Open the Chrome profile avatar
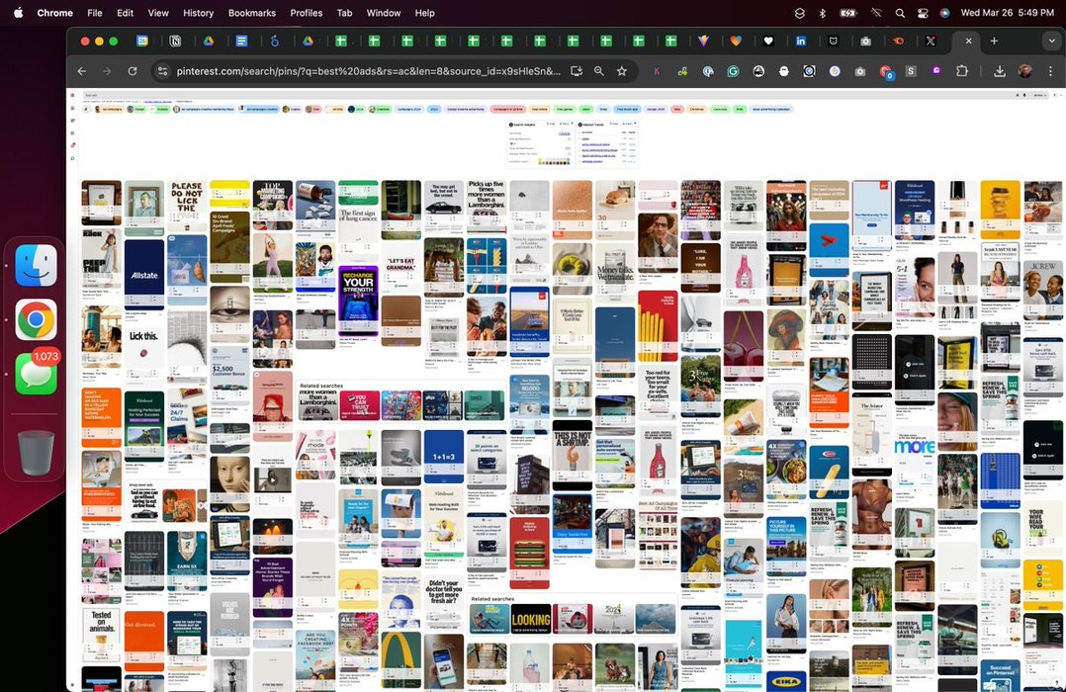 (1025, 71)
